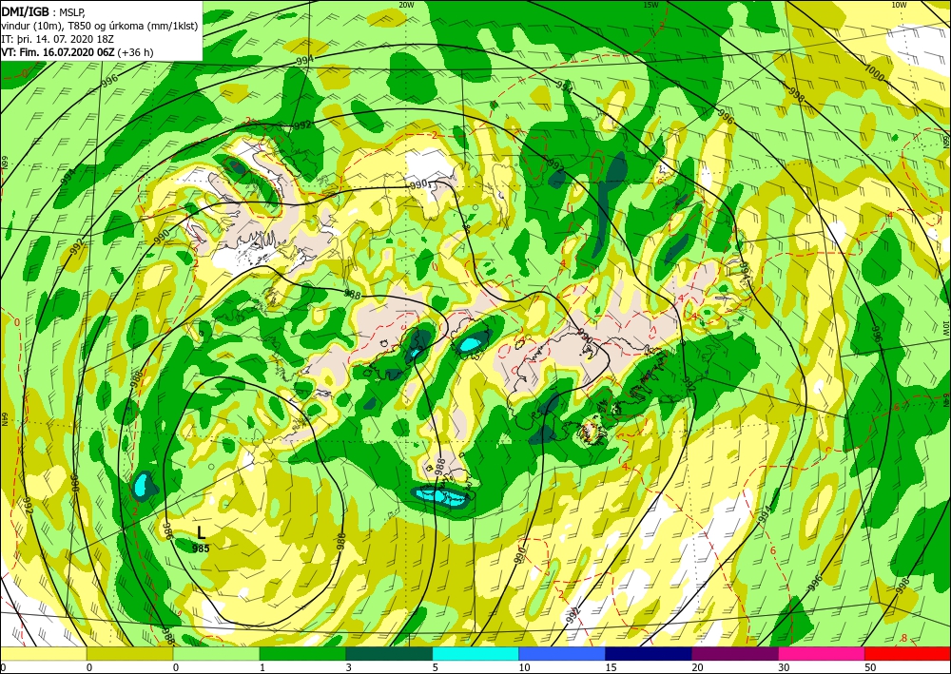Click the '10W' longitude label at top
The width and height of the screenshot is (951, 674).
(899, 5)
